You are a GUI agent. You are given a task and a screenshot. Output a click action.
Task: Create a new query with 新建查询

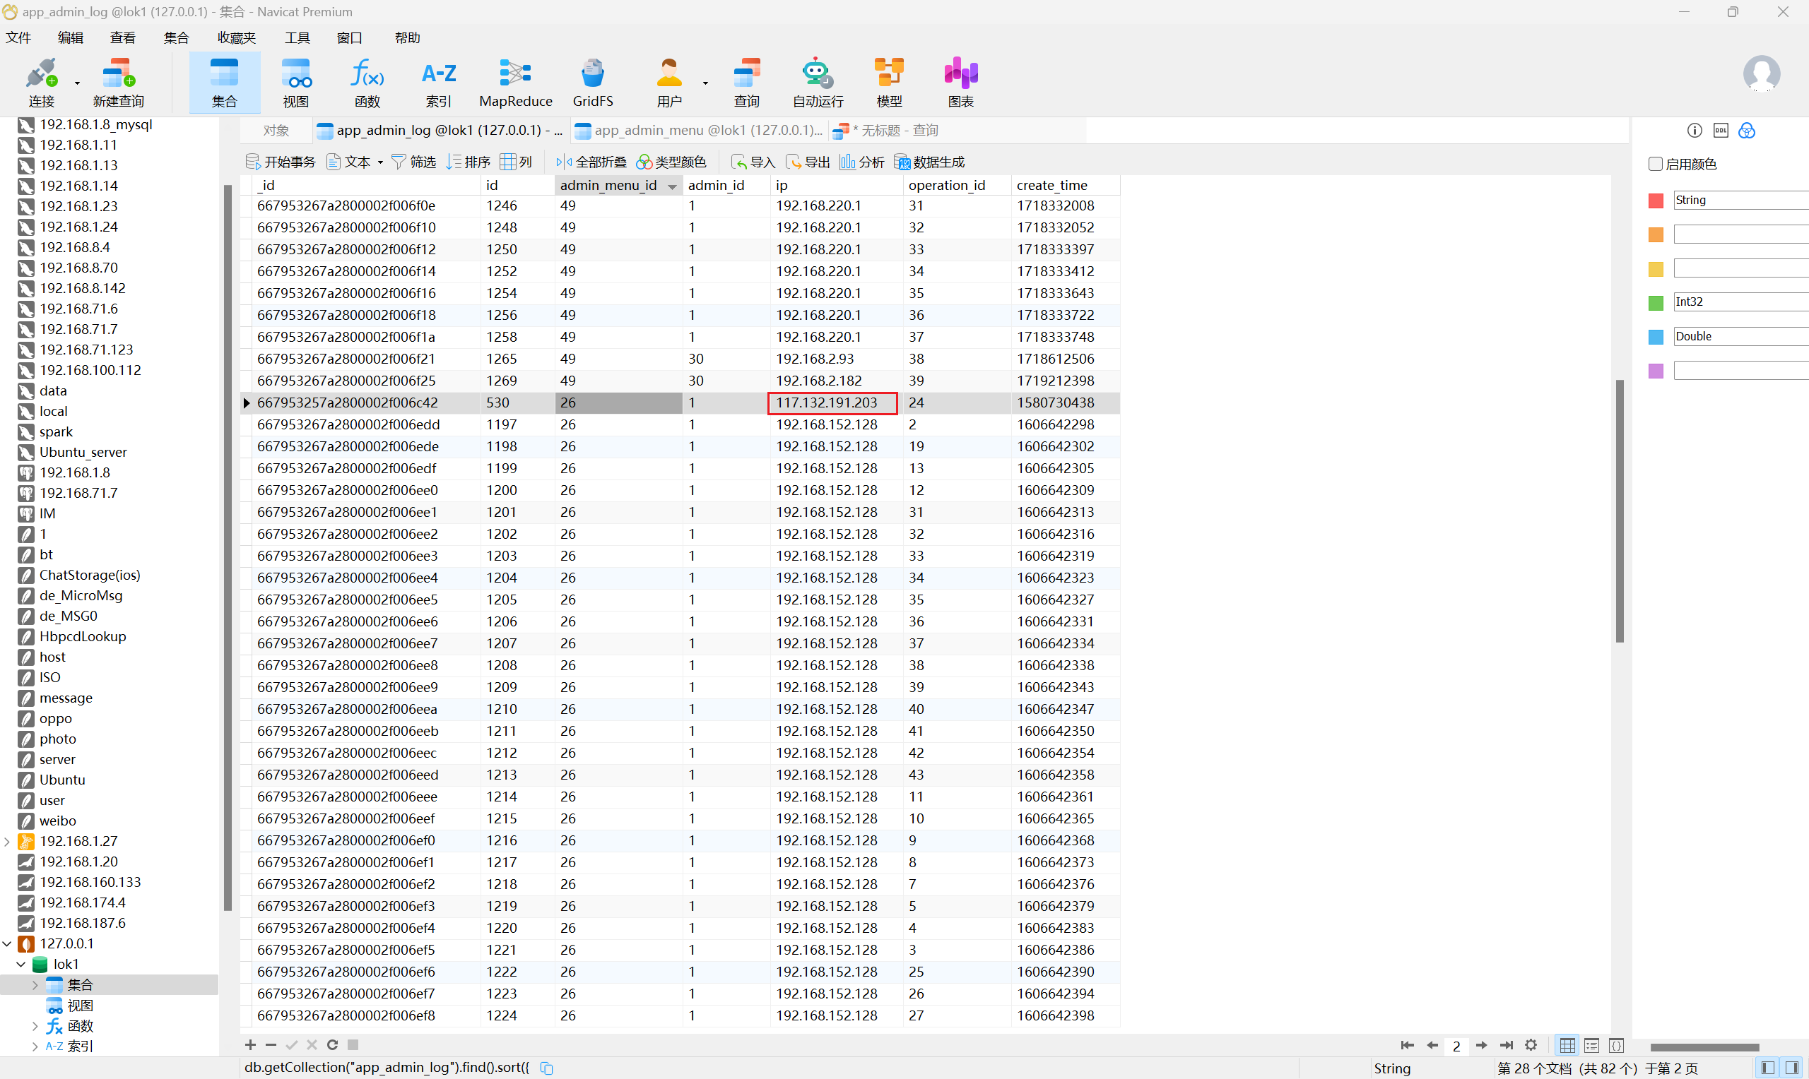click(119, 82)
